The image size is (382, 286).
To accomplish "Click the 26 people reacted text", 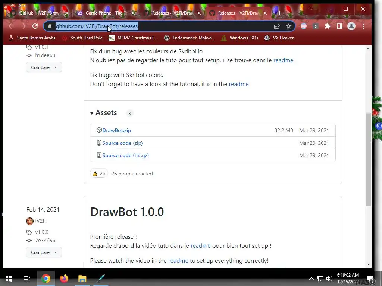I will tap(132, 174).
